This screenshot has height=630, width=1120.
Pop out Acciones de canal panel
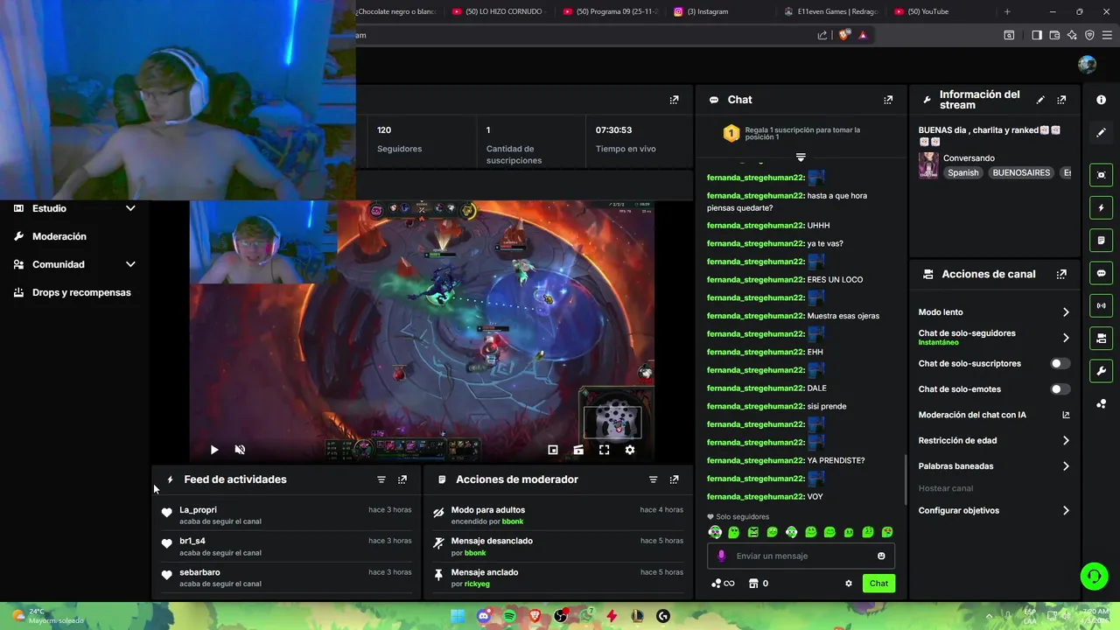[x=1061, y=274]
